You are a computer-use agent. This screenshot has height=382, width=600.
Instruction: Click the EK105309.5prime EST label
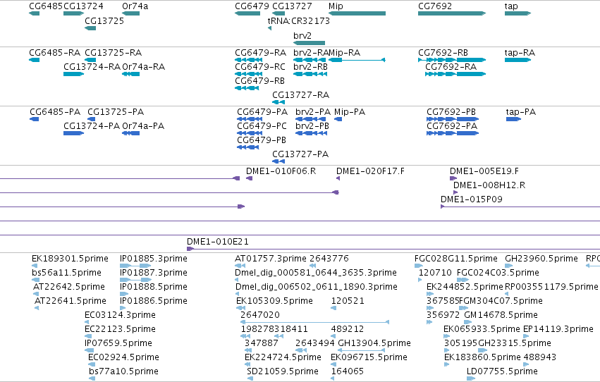(274, 300)
